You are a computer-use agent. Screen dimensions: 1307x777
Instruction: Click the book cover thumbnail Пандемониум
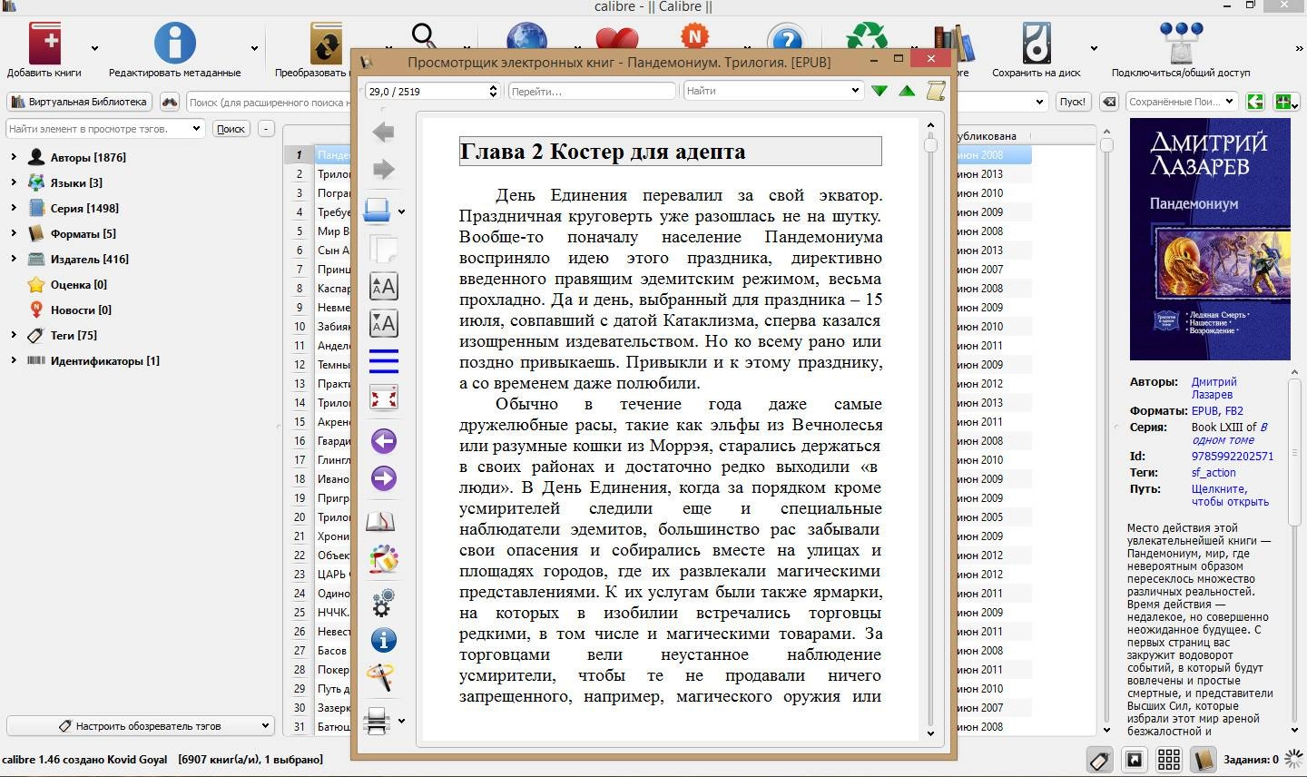(x=1210, y=240)
